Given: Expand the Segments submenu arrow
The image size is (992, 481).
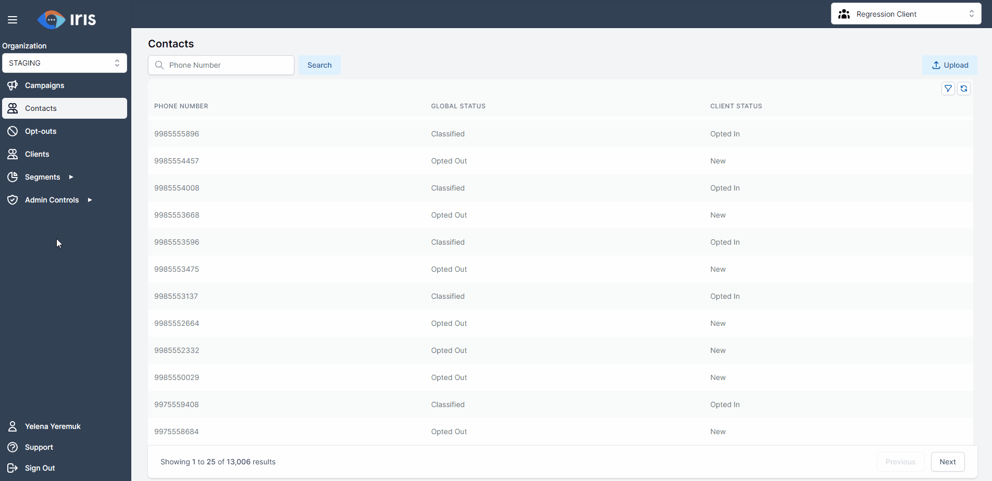Looking at the screenshot, I should [x=71, y=177].
